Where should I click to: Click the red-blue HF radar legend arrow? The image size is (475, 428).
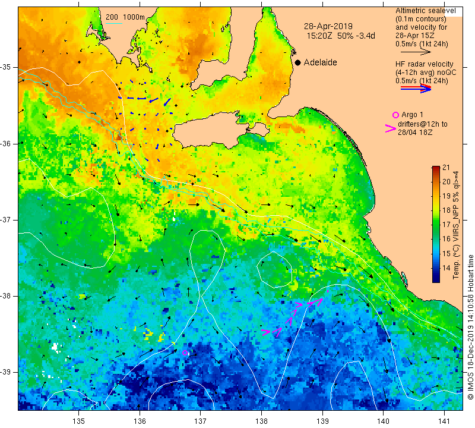pos(416,89)
